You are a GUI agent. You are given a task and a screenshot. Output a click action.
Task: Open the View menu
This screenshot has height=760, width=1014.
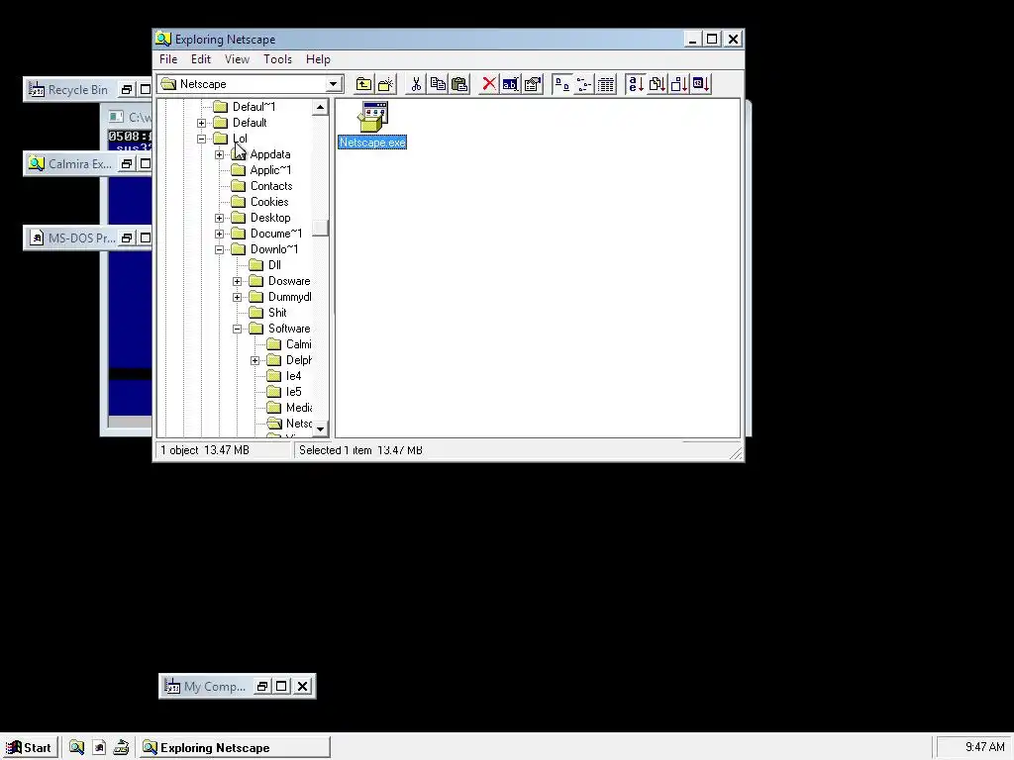tap(237, 58)
